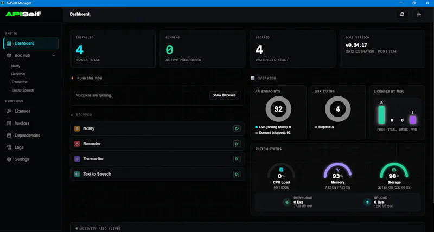434x232 pixels.
Task: Select Transcribe under Box Hub
Action: (x=20, y=82)
